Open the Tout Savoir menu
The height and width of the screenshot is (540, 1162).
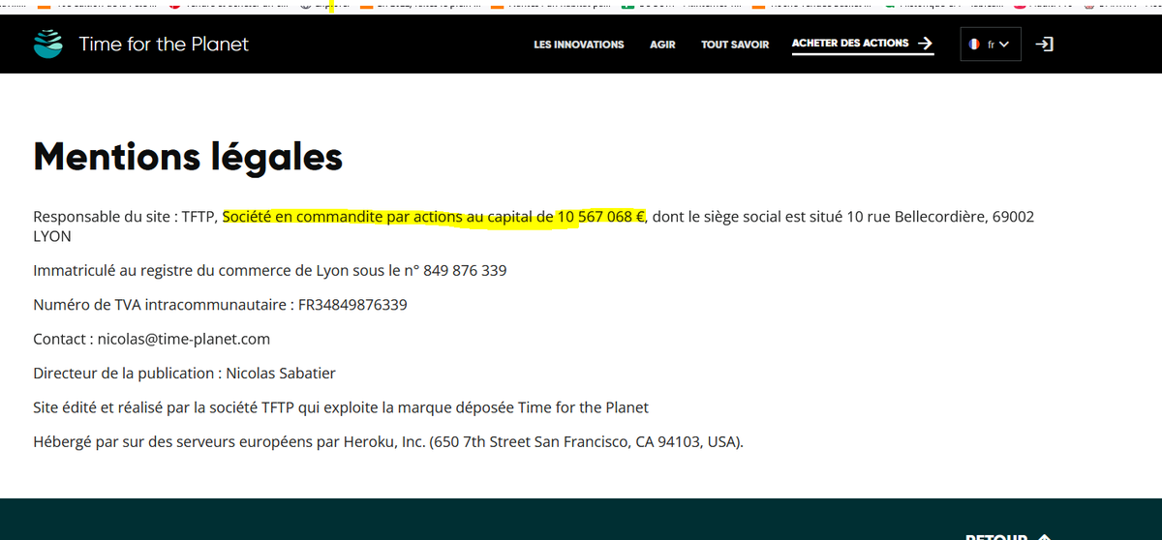click(735, 45)
